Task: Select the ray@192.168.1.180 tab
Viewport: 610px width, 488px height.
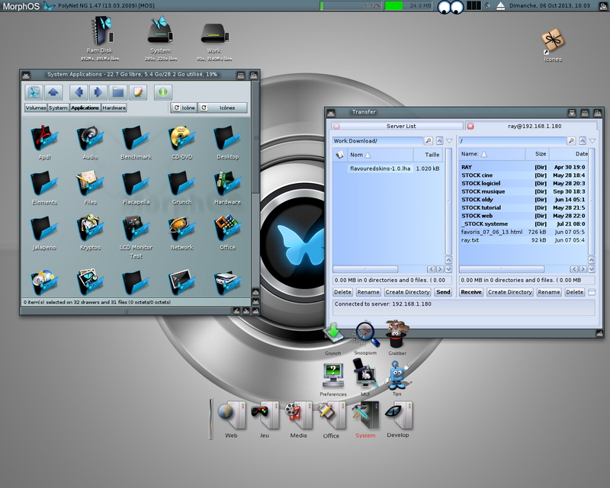Action: [535, 126]
